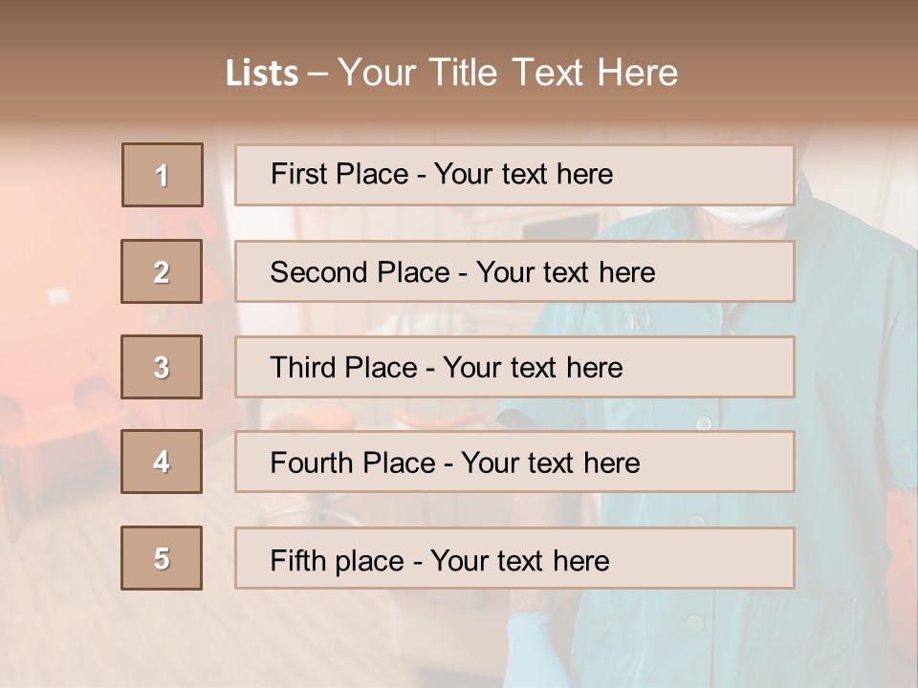The image size is (918, 688).
Task: Click the "First Place - Your text here" box
Action: pyautogui.click(x=514, y=175)
